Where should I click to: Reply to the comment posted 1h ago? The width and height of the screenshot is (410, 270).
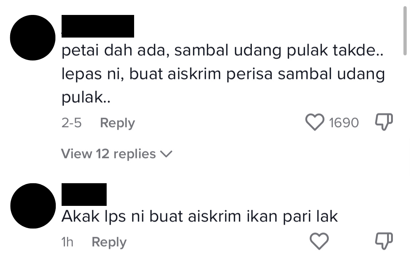click(x=109, y=242)
